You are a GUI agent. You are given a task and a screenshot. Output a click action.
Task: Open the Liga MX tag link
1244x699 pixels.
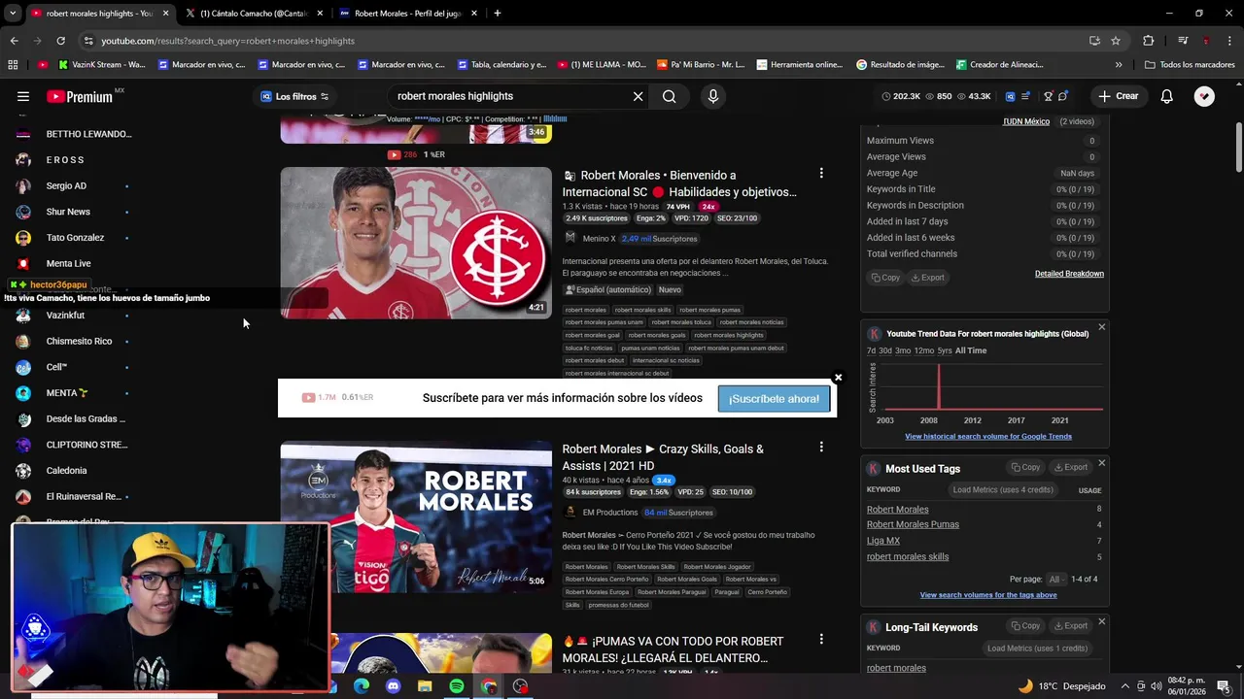point(883,541)
